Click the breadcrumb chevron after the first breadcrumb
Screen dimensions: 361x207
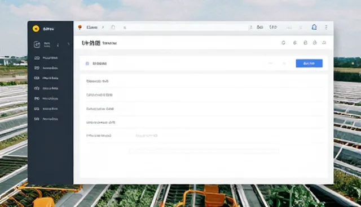(x=103, y=28)
